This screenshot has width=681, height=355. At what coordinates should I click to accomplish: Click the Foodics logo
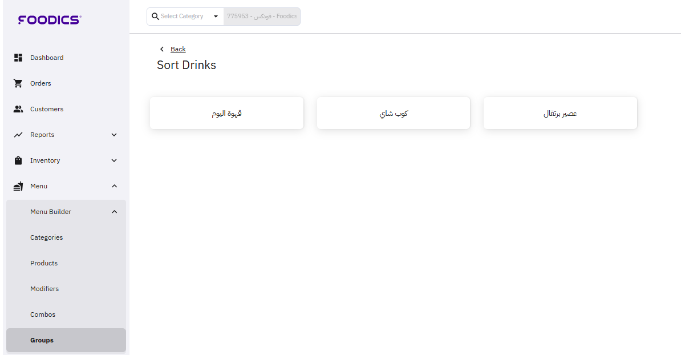coord(50,20)
